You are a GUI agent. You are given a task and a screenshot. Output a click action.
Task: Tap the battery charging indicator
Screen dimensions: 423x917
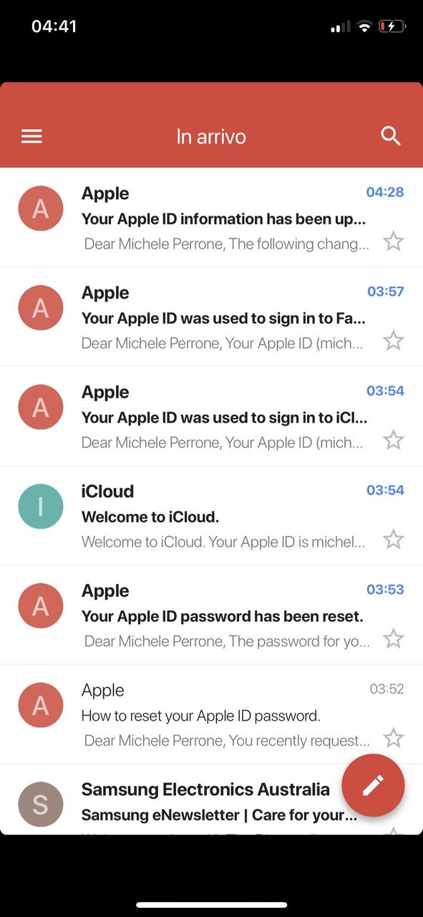(x=392, y=27)
